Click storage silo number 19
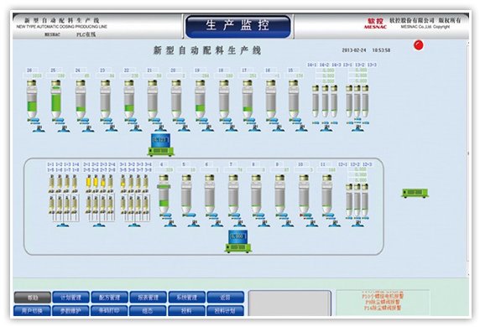This screenshot has width=480, height=327. click(x=200, y=99)
